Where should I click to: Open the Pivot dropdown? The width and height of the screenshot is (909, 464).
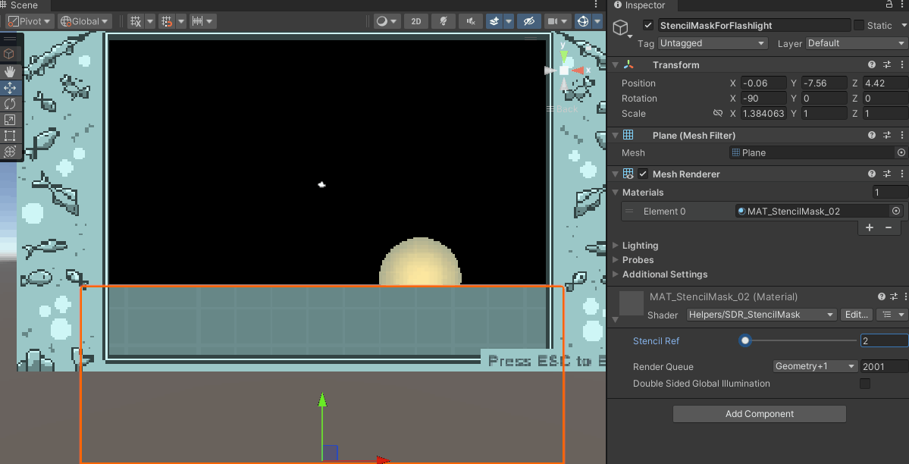pyautogui.click(x=30, y=21)
